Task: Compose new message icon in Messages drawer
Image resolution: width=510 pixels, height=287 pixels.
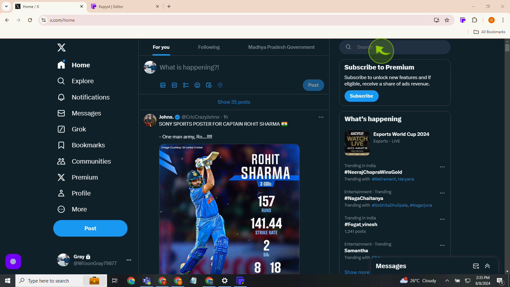Action: pyautogui.click(x=476, y=266)
